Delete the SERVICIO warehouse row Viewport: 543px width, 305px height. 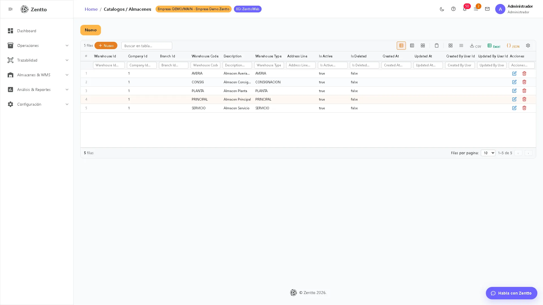click(x=524, y=108)
